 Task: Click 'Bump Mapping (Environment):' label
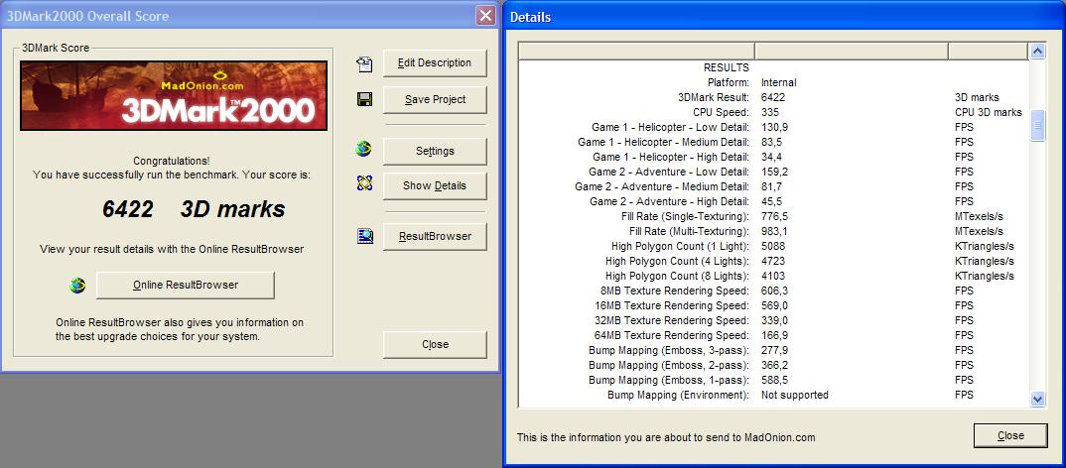pyautogui.click(x=679, y=396)
